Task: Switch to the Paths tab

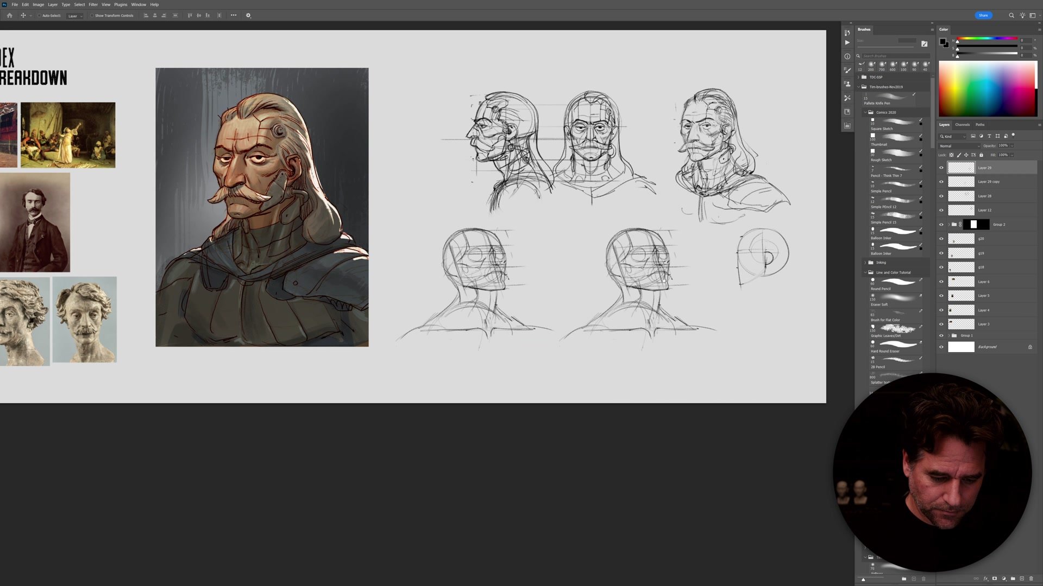Action: (980, 125)
